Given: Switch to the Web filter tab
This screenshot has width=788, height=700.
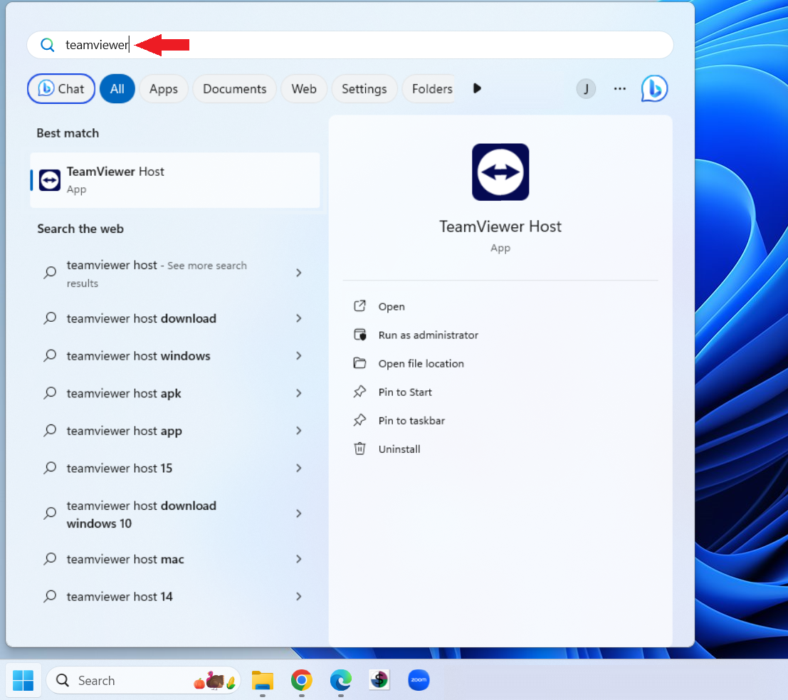Looking at the screenshot, I should 304,88.
